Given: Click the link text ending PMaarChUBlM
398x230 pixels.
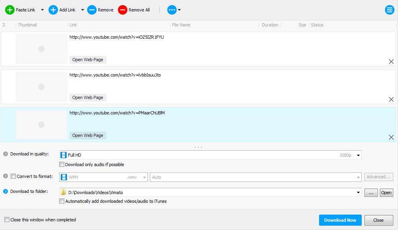Looking at the screenshot, I should (x=117, y=113).
